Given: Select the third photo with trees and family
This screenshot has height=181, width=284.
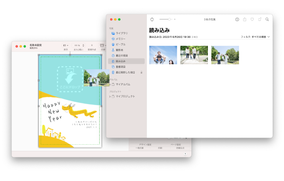Looking at the screenshot, I should coord(225,55).
